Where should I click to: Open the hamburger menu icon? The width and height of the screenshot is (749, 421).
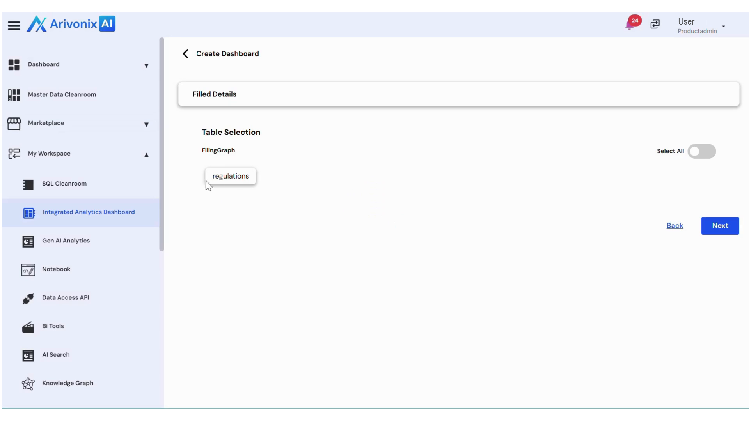(x=14, y=26)
